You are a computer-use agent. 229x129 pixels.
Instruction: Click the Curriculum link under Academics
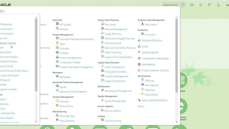point(150,34)
